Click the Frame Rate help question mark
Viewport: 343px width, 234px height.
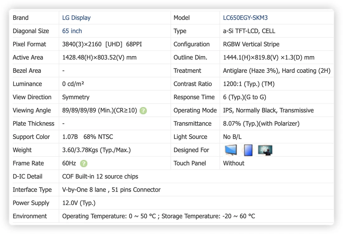point(84,163)
